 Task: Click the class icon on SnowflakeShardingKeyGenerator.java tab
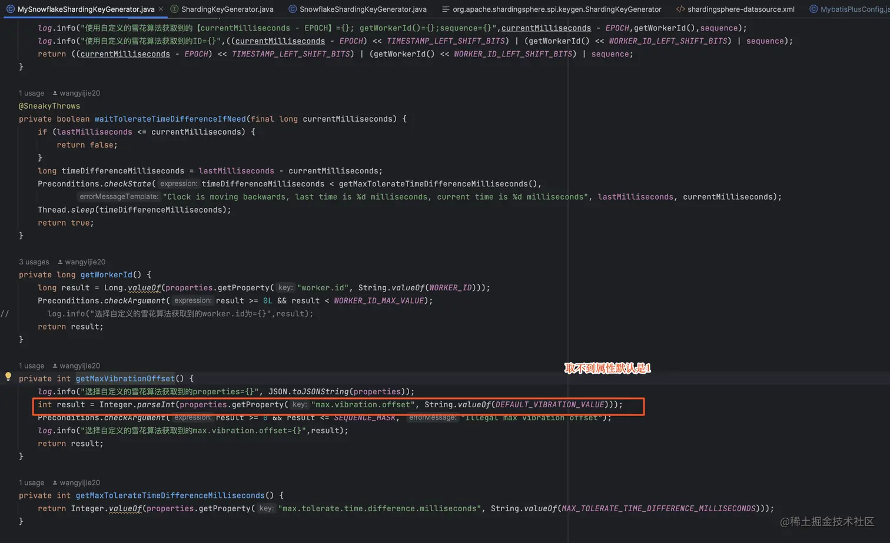click(293, 9)
